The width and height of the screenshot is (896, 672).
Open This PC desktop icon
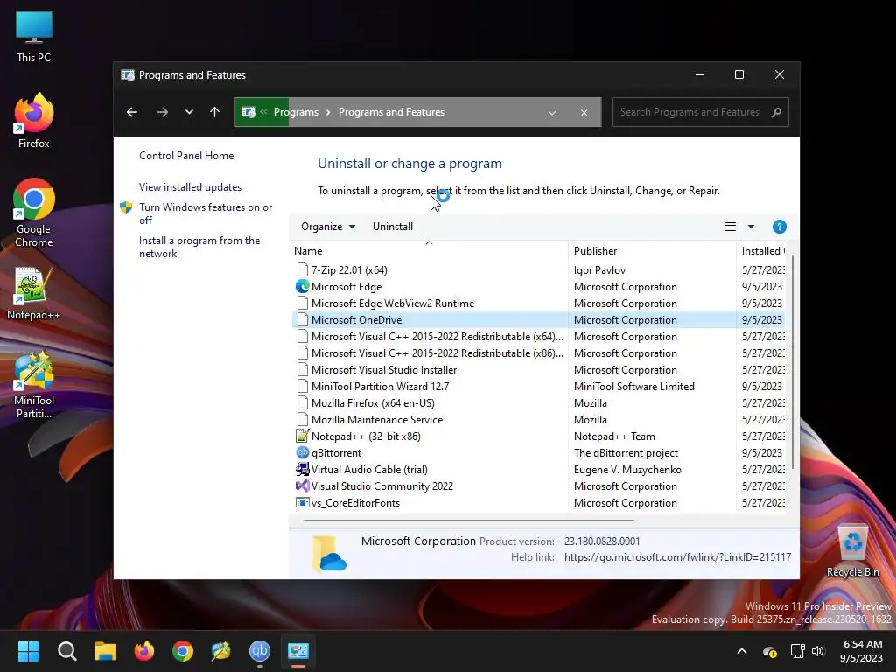34,37
